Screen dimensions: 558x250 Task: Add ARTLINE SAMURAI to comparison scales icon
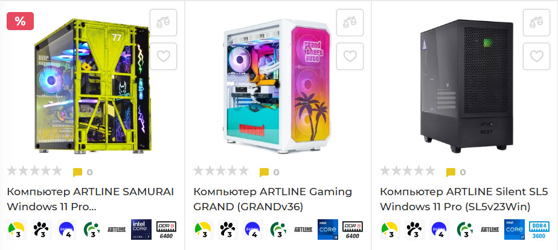coord(163,23)
